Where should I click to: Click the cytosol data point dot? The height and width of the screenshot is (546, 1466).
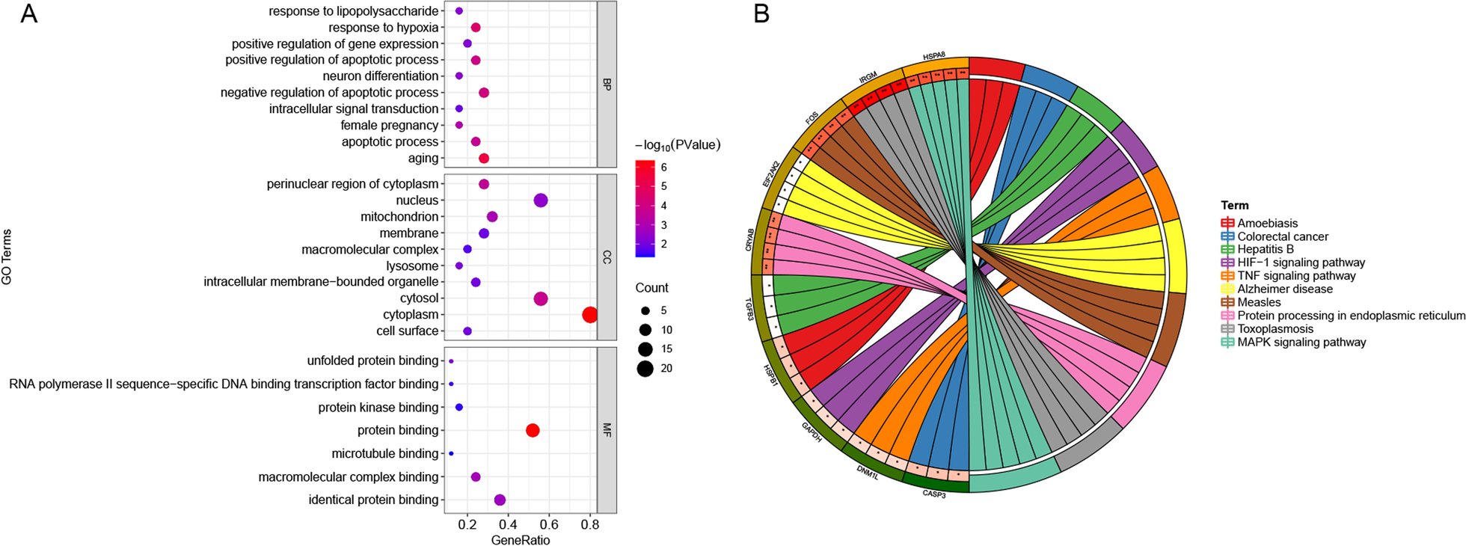(x=541, y=298)
